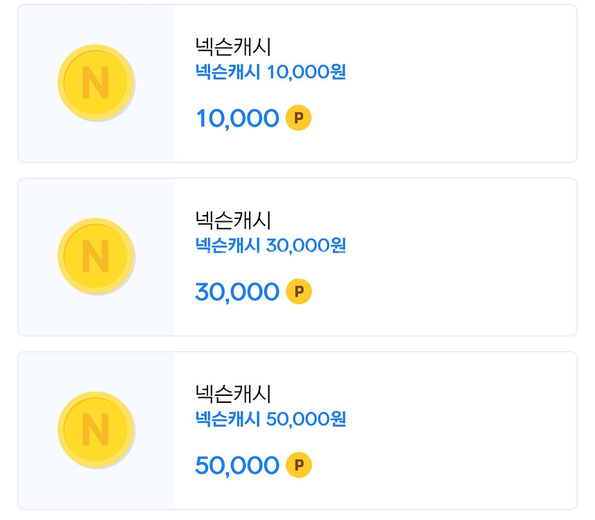Image resolution: width=595 pixels, height=520 pixels.
Task: Open the 넥슨캐시 50,000원 link
Action: click(x=270, y=419)
